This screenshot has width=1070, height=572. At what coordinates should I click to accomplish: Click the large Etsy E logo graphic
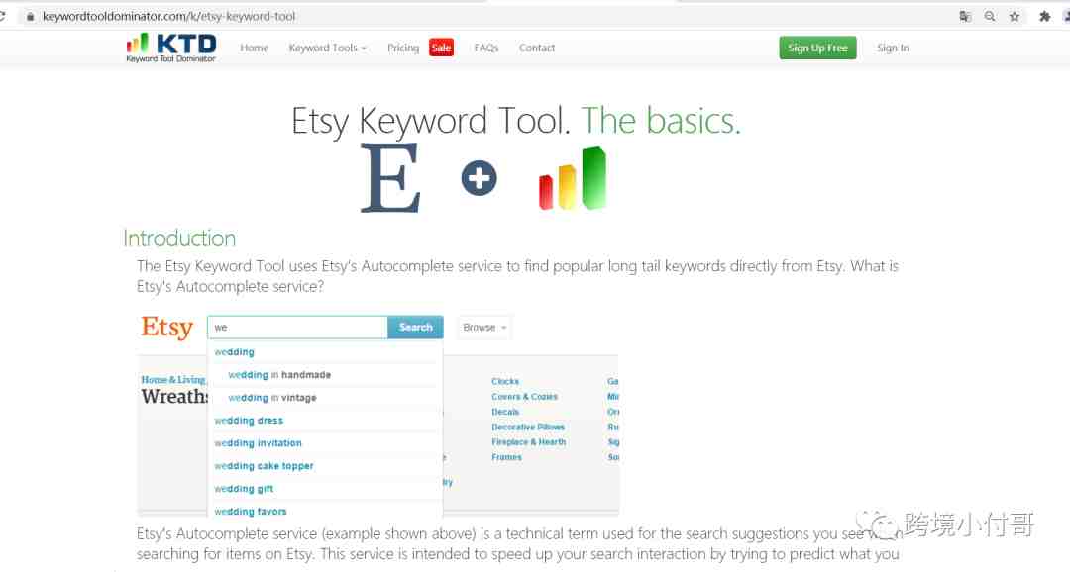(389, 178)
